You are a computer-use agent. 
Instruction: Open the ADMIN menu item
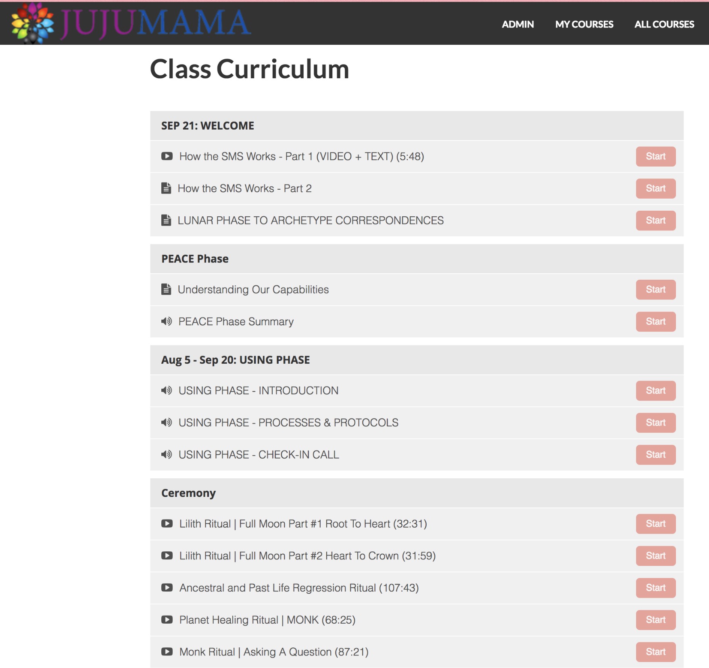[518, 24]
